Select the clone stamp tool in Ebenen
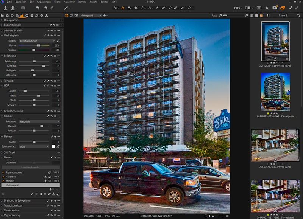 54,194
